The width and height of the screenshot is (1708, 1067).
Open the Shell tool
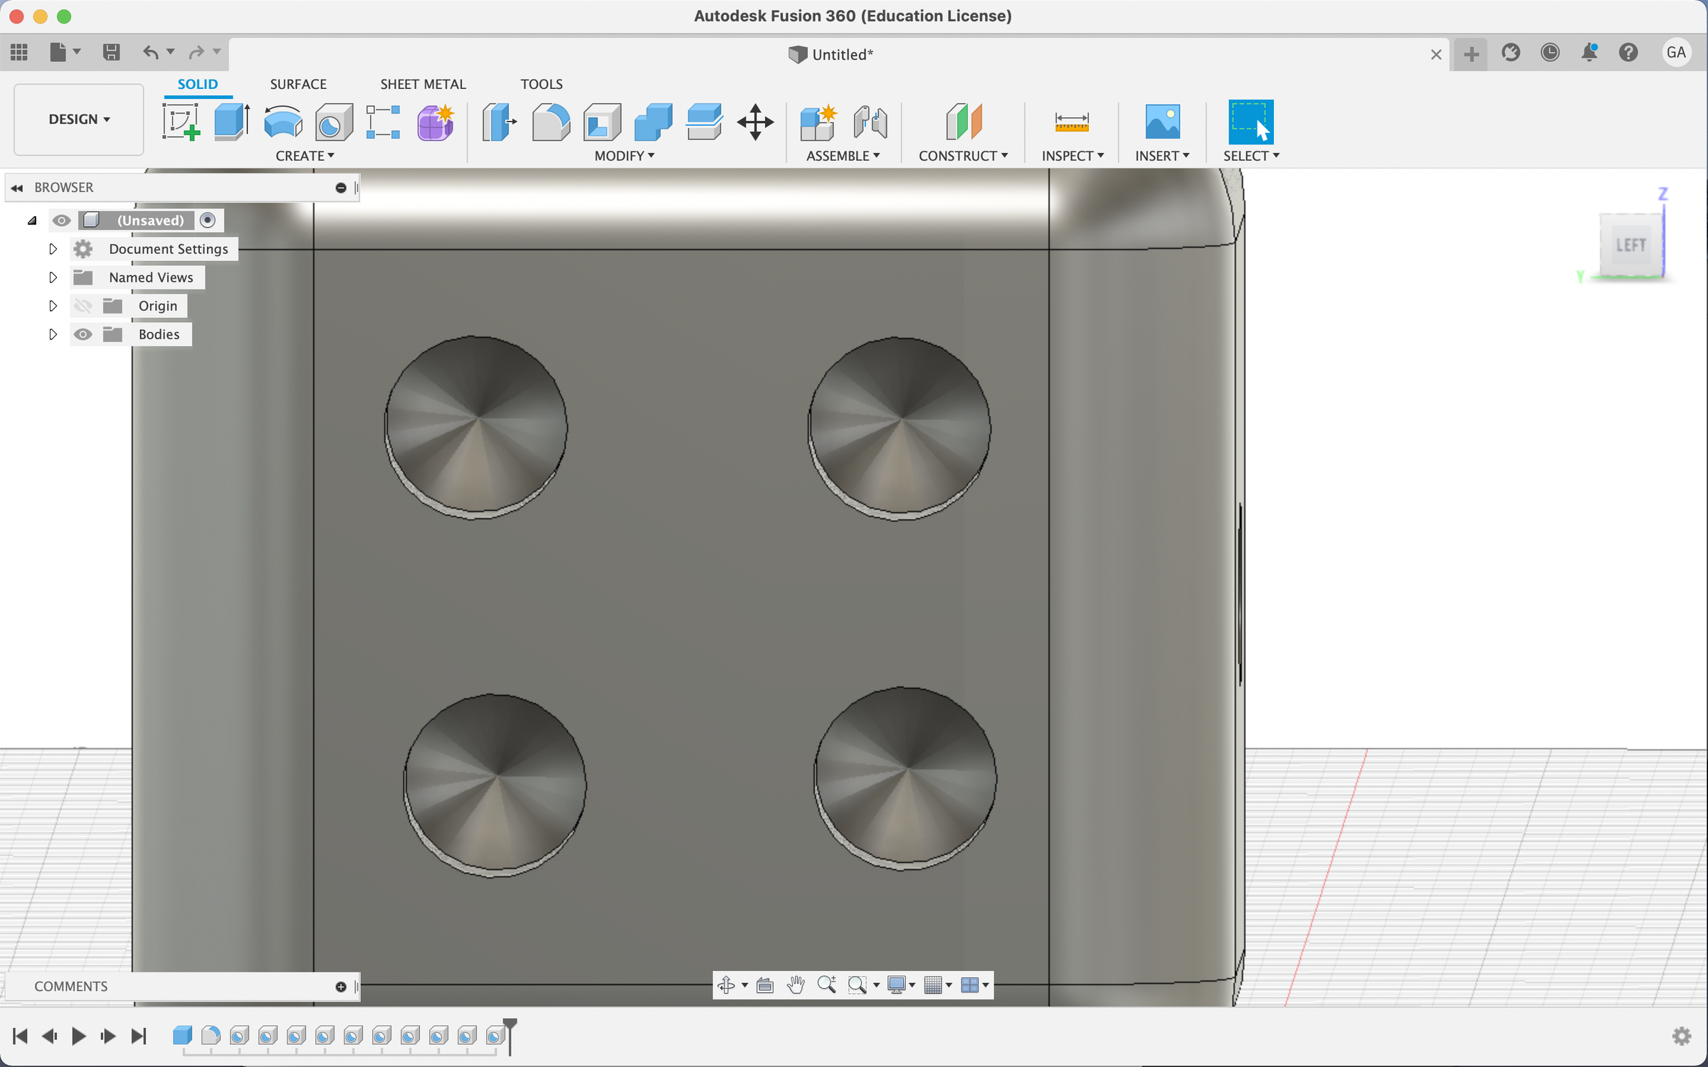601,122
